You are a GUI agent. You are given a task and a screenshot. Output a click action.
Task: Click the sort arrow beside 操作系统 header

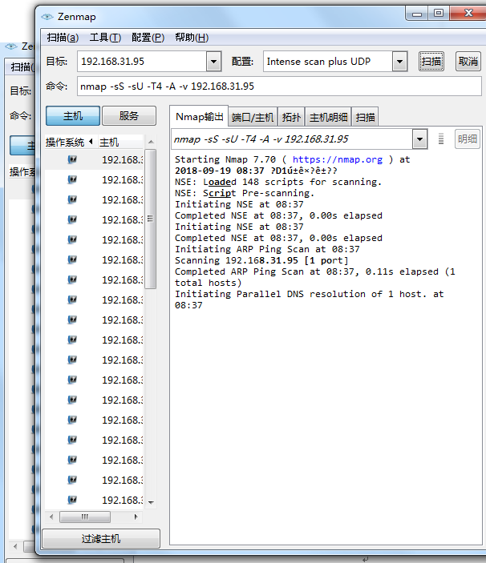[91, 142]
